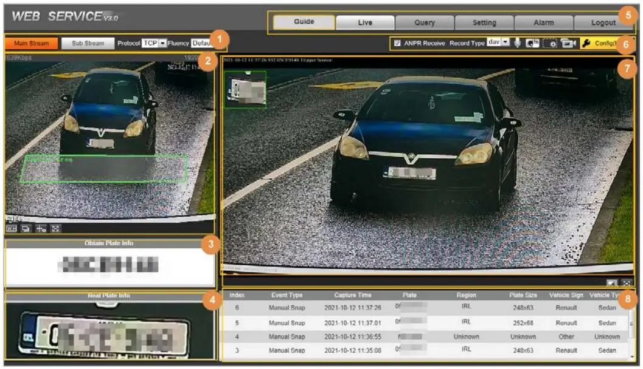Enter fullscreen using the icon below main stream

(55, 228)
